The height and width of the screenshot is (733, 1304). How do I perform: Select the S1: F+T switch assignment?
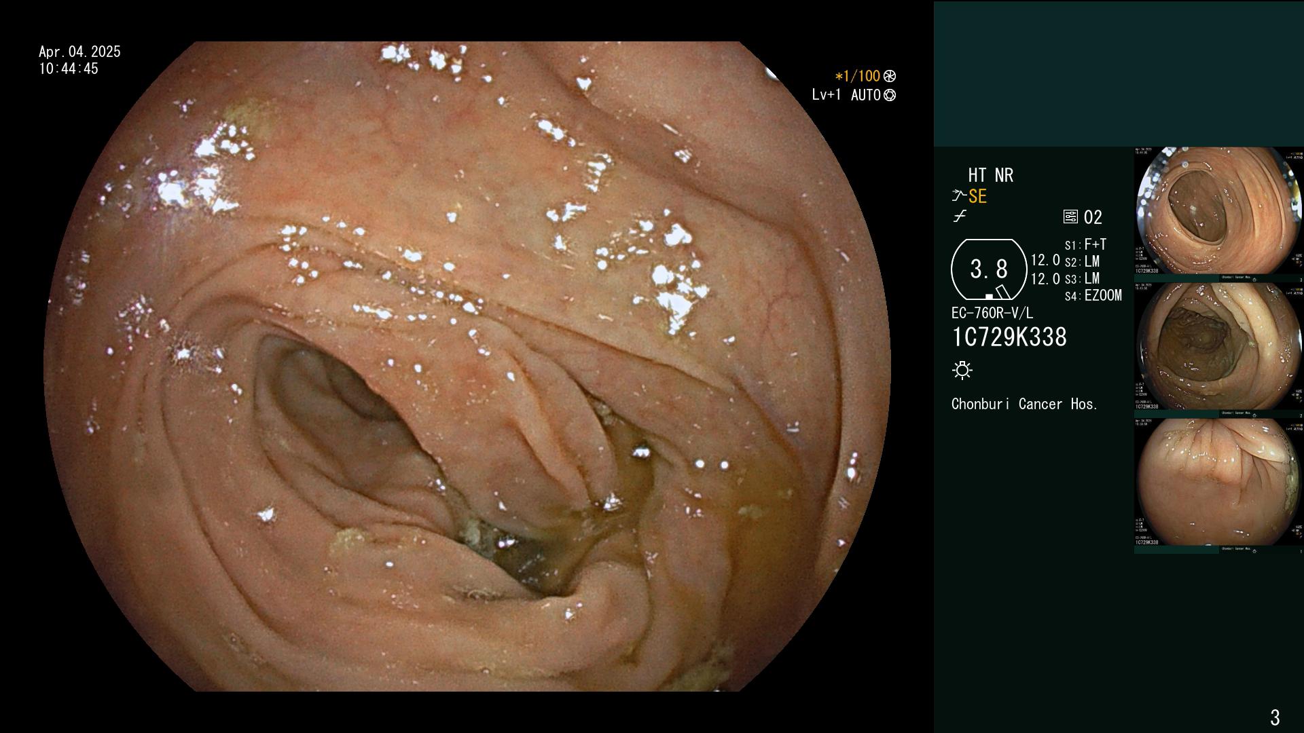pos(1085,245)
